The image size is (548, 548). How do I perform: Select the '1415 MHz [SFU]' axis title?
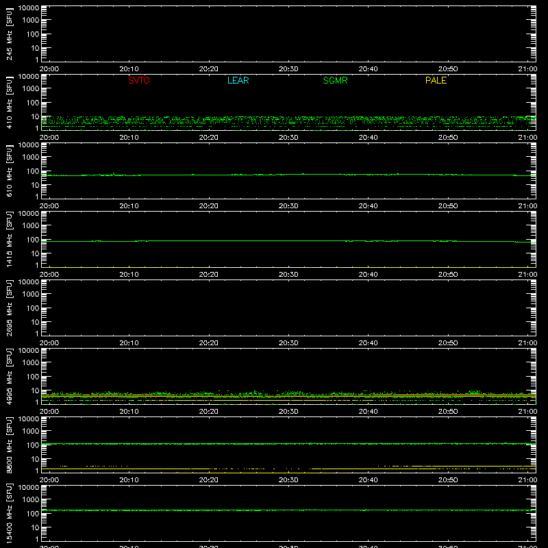click(x=9, y=239)
